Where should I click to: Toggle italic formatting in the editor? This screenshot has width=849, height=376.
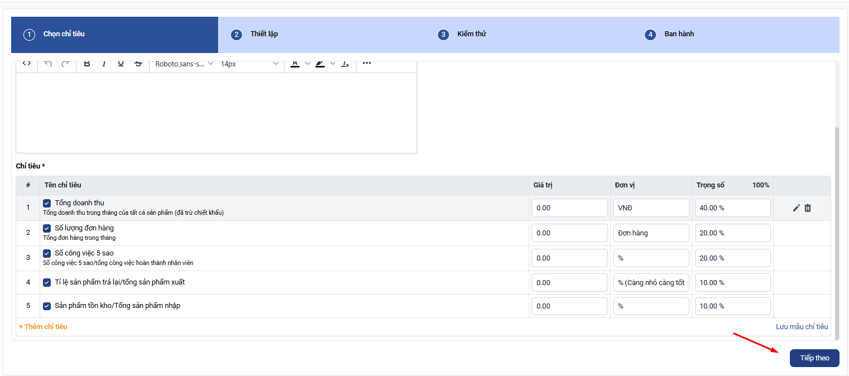coord(104,64)
